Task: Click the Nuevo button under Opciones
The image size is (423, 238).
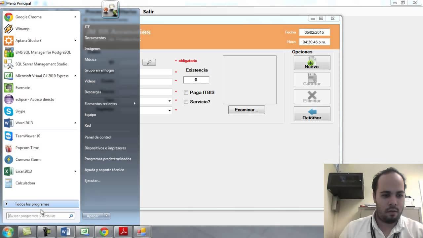Action: (x=312, y=63)
